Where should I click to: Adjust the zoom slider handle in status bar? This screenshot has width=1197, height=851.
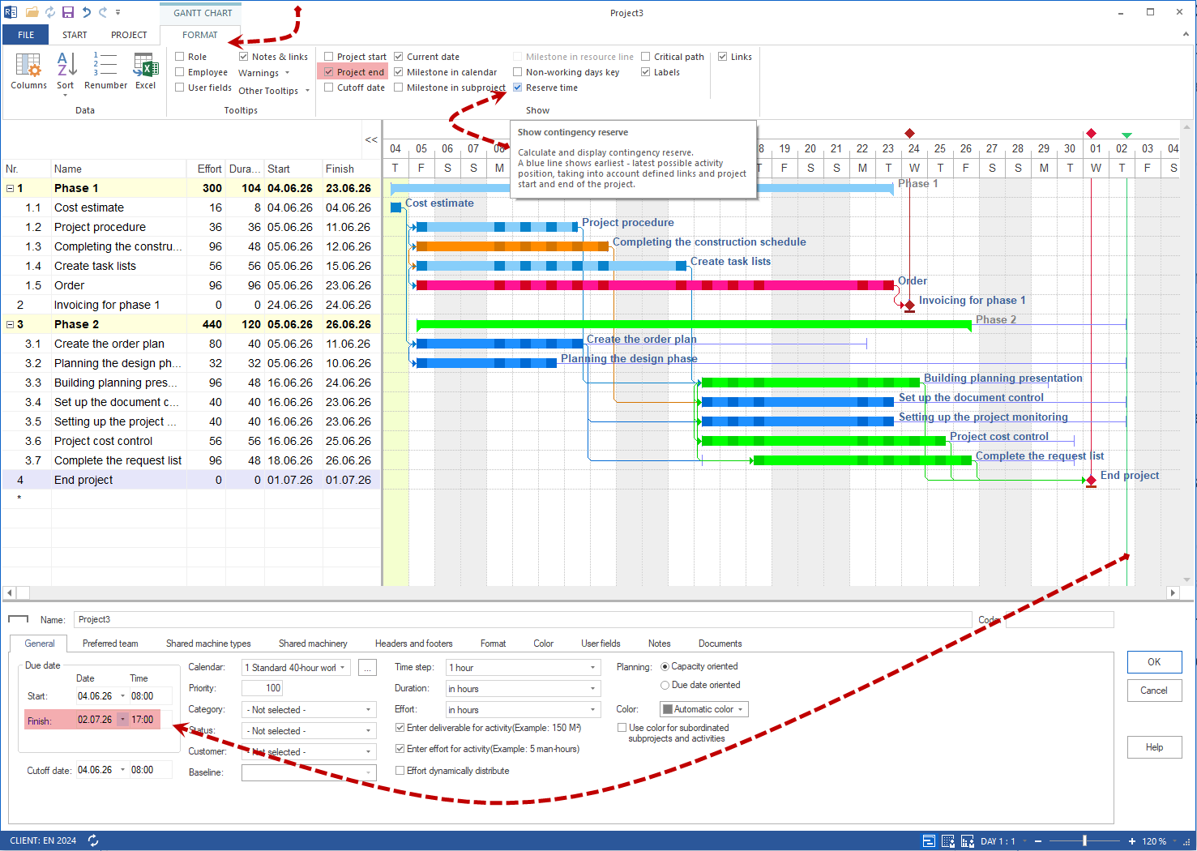tap(1084, 841)
